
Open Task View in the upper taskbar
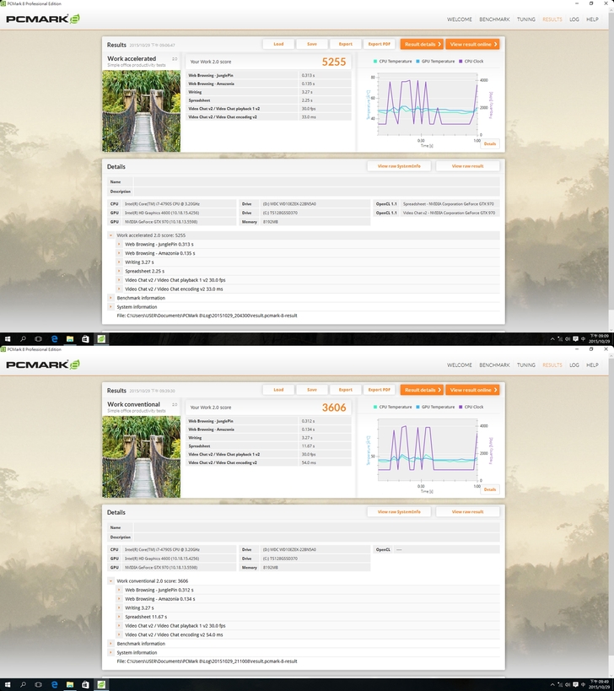38,338
